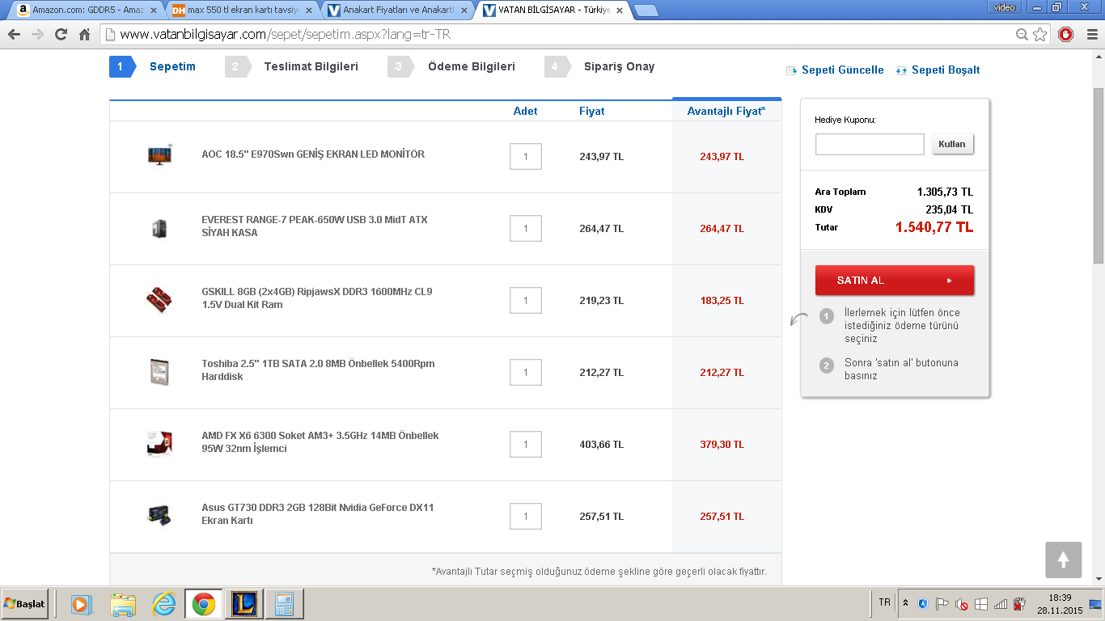Viewport: 1105px width, 621px height.
Task: Click the total 1.540,77 TL amount
Action: [934, 227]
